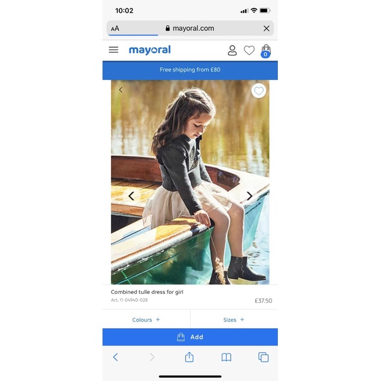The height and width of the screenshot is (381, 381).
Task: Open the Safari share sheet
Action: 189,357
